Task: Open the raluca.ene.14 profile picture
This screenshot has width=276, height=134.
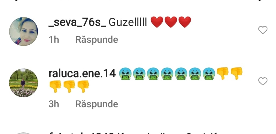Action: tap(24, 83)
